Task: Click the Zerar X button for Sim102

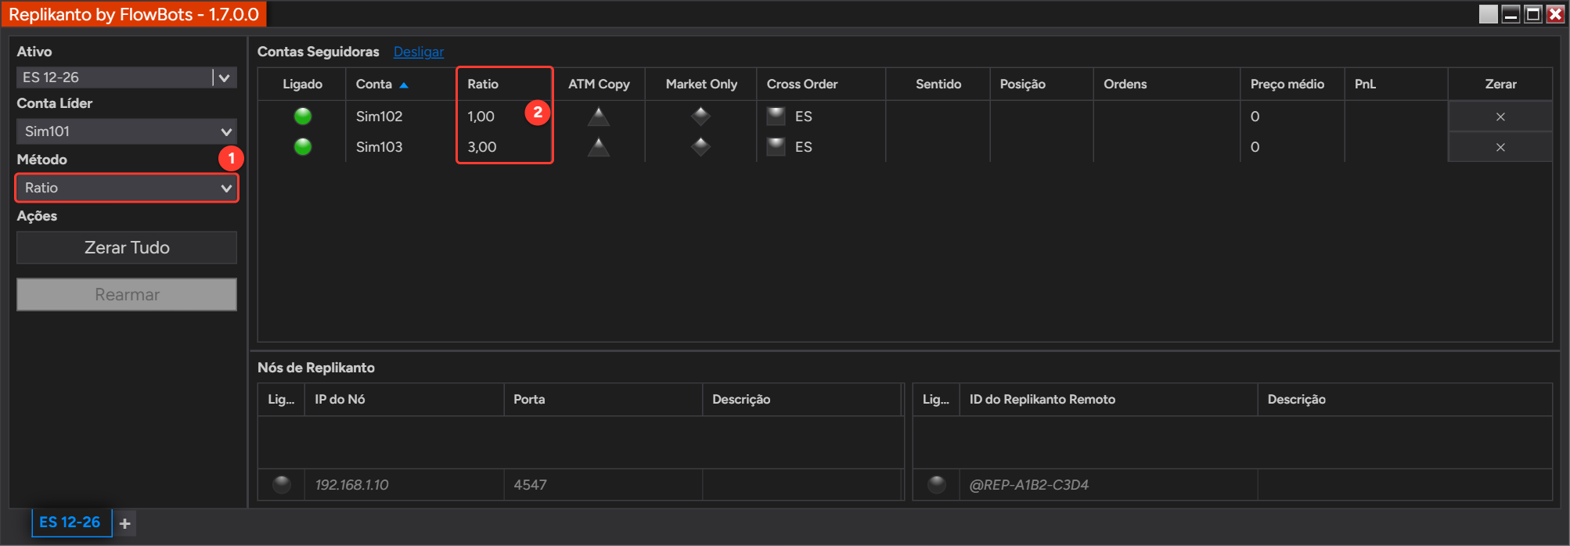Action: [1500, 117]
